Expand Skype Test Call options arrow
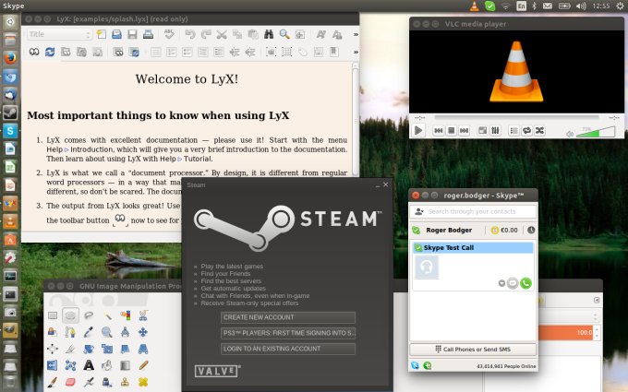The height and width of the screenshot is (392, 628). tap(501, 283)
